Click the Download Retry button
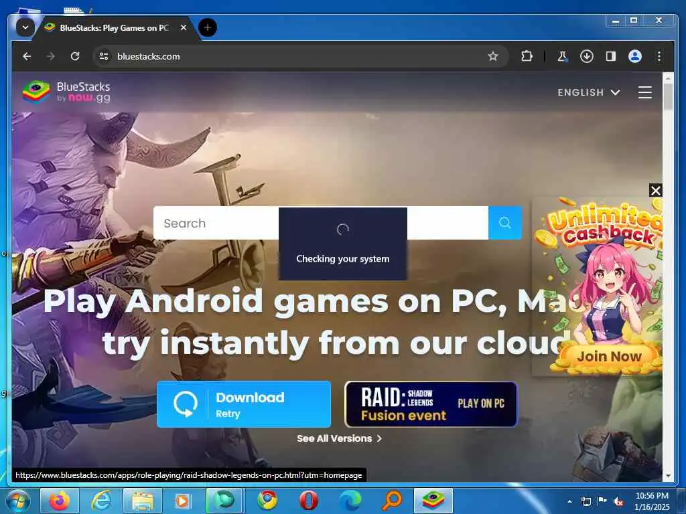The height and width of the screenshot is (514, 686). click(x=244, y=404)
